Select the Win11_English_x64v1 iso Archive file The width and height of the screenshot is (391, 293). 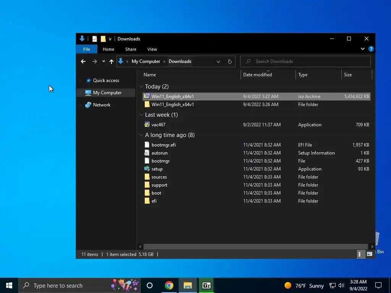tap(256, 97)
